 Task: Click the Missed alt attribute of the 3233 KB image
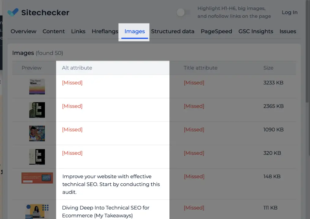point(72,83)
